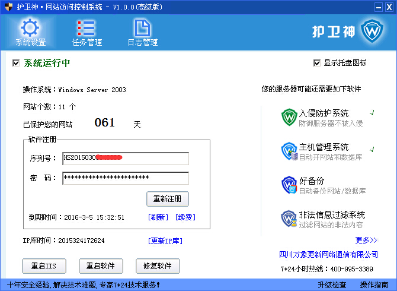The width and height of the screenshot is (397, 291).
Task: Click the 主机管理系统 shield icon
Action: (289, 151)
